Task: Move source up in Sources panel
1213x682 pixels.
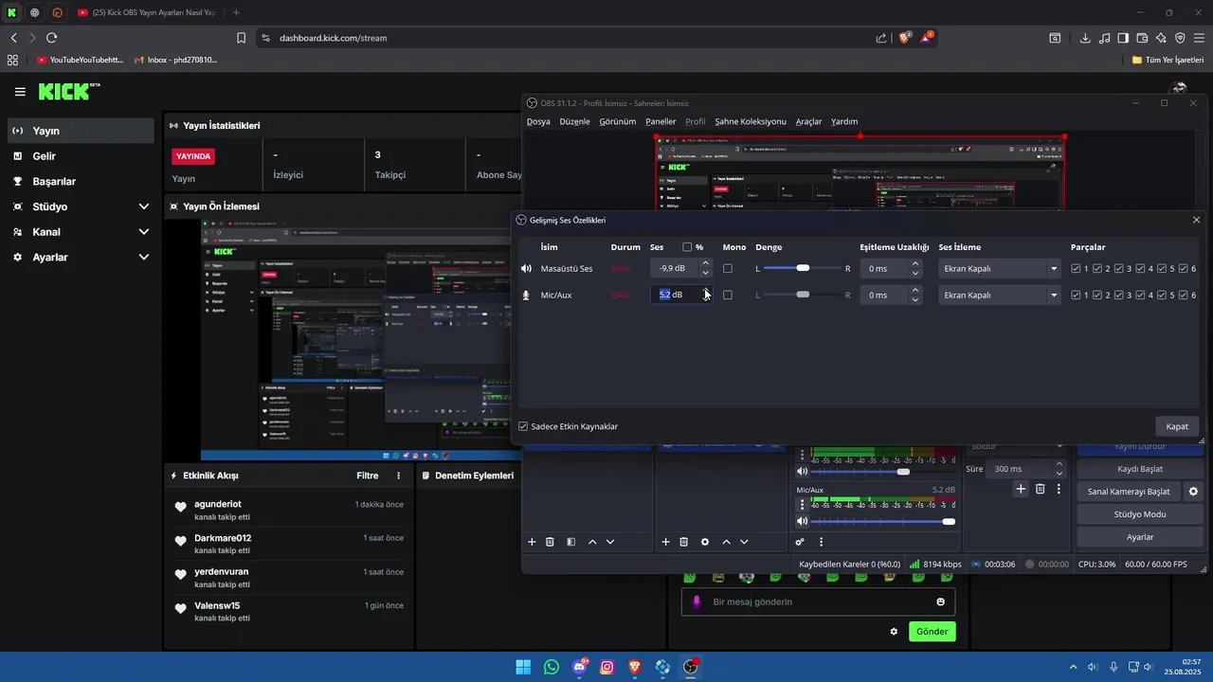Action: click(726, 542)
